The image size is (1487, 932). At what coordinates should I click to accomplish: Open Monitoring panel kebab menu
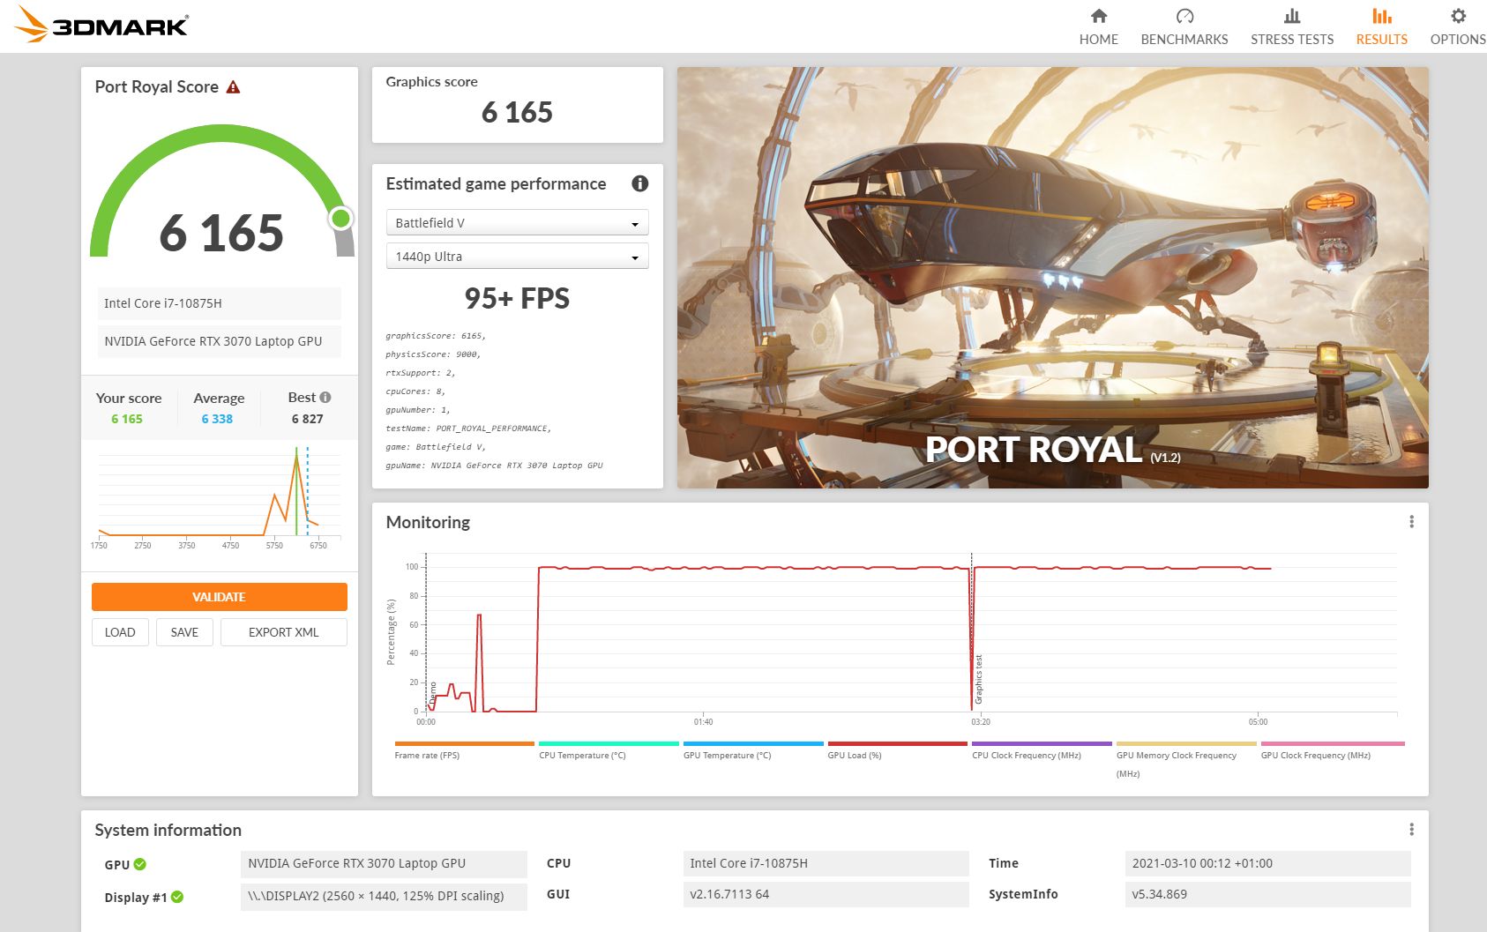point(1411,522)
